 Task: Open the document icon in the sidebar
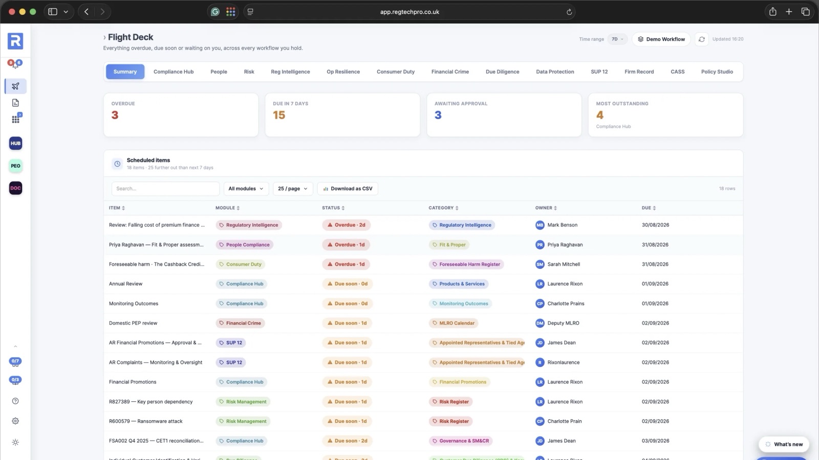[15, 103]
